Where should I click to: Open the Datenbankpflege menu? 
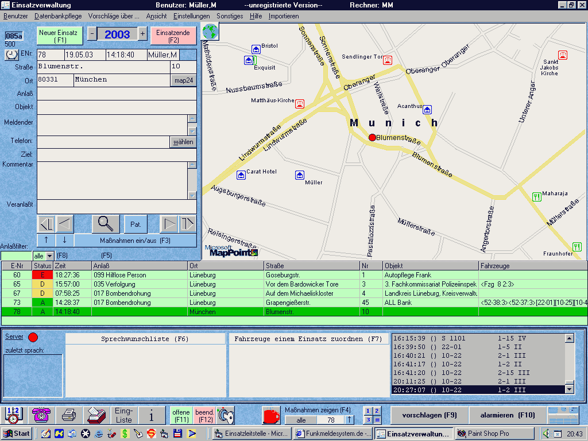(x=58, y=16)
